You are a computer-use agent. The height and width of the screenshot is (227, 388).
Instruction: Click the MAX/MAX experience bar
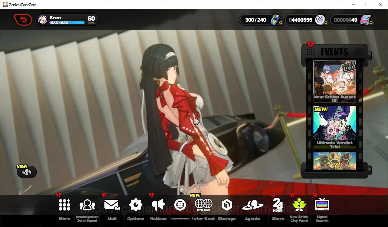click(67, 23)
